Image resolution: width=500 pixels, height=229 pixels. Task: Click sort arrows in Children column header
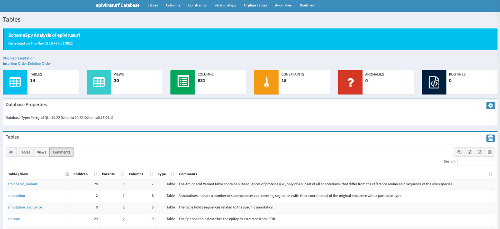click(95, 174)
